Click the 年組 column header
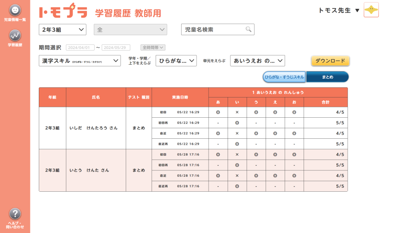 pos(52,97)
